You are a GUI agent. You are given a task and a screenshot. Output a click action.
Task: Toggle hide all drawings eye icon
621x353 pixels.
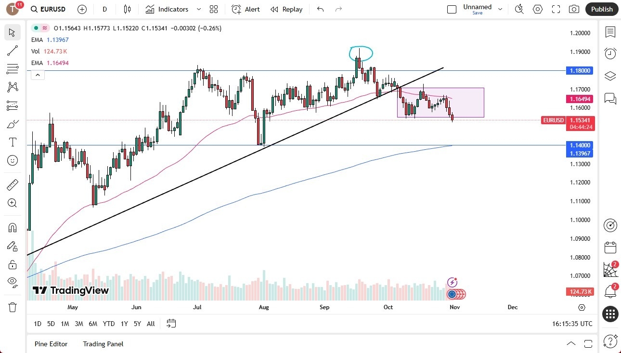tap(12, 282)
